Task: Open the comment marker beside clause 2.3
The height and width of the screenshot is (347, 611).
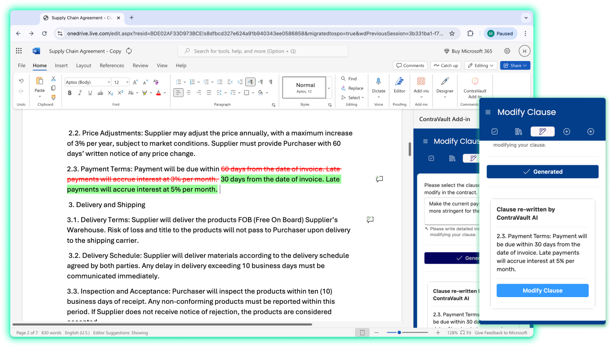Action: (x=379, y=179)
